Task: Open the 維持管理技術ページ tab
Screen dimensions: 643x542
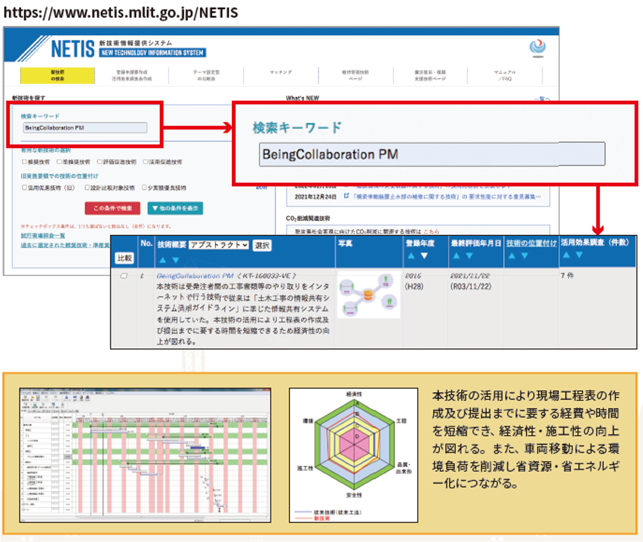Action: coord(355,75)
